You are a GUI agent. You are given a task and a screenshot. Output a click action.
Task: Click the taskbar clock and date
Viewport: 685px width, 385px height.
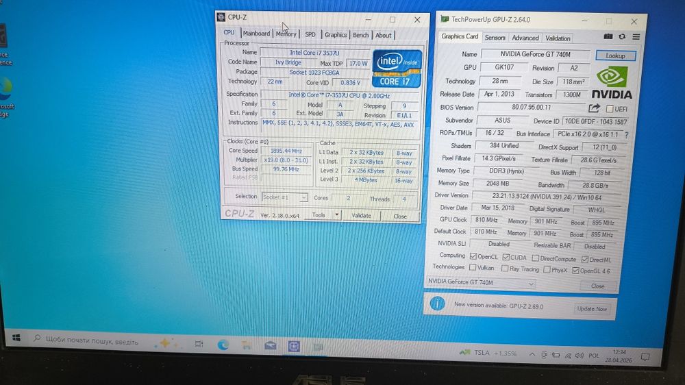(620, 356)
